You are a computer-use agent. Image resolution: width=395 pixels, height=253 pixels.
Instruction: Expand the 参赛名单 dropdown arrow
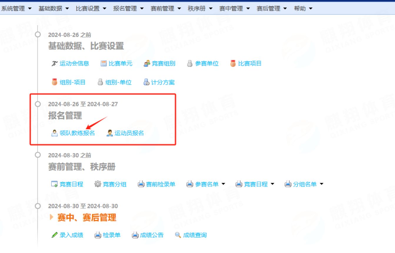(x=223, y=184)
